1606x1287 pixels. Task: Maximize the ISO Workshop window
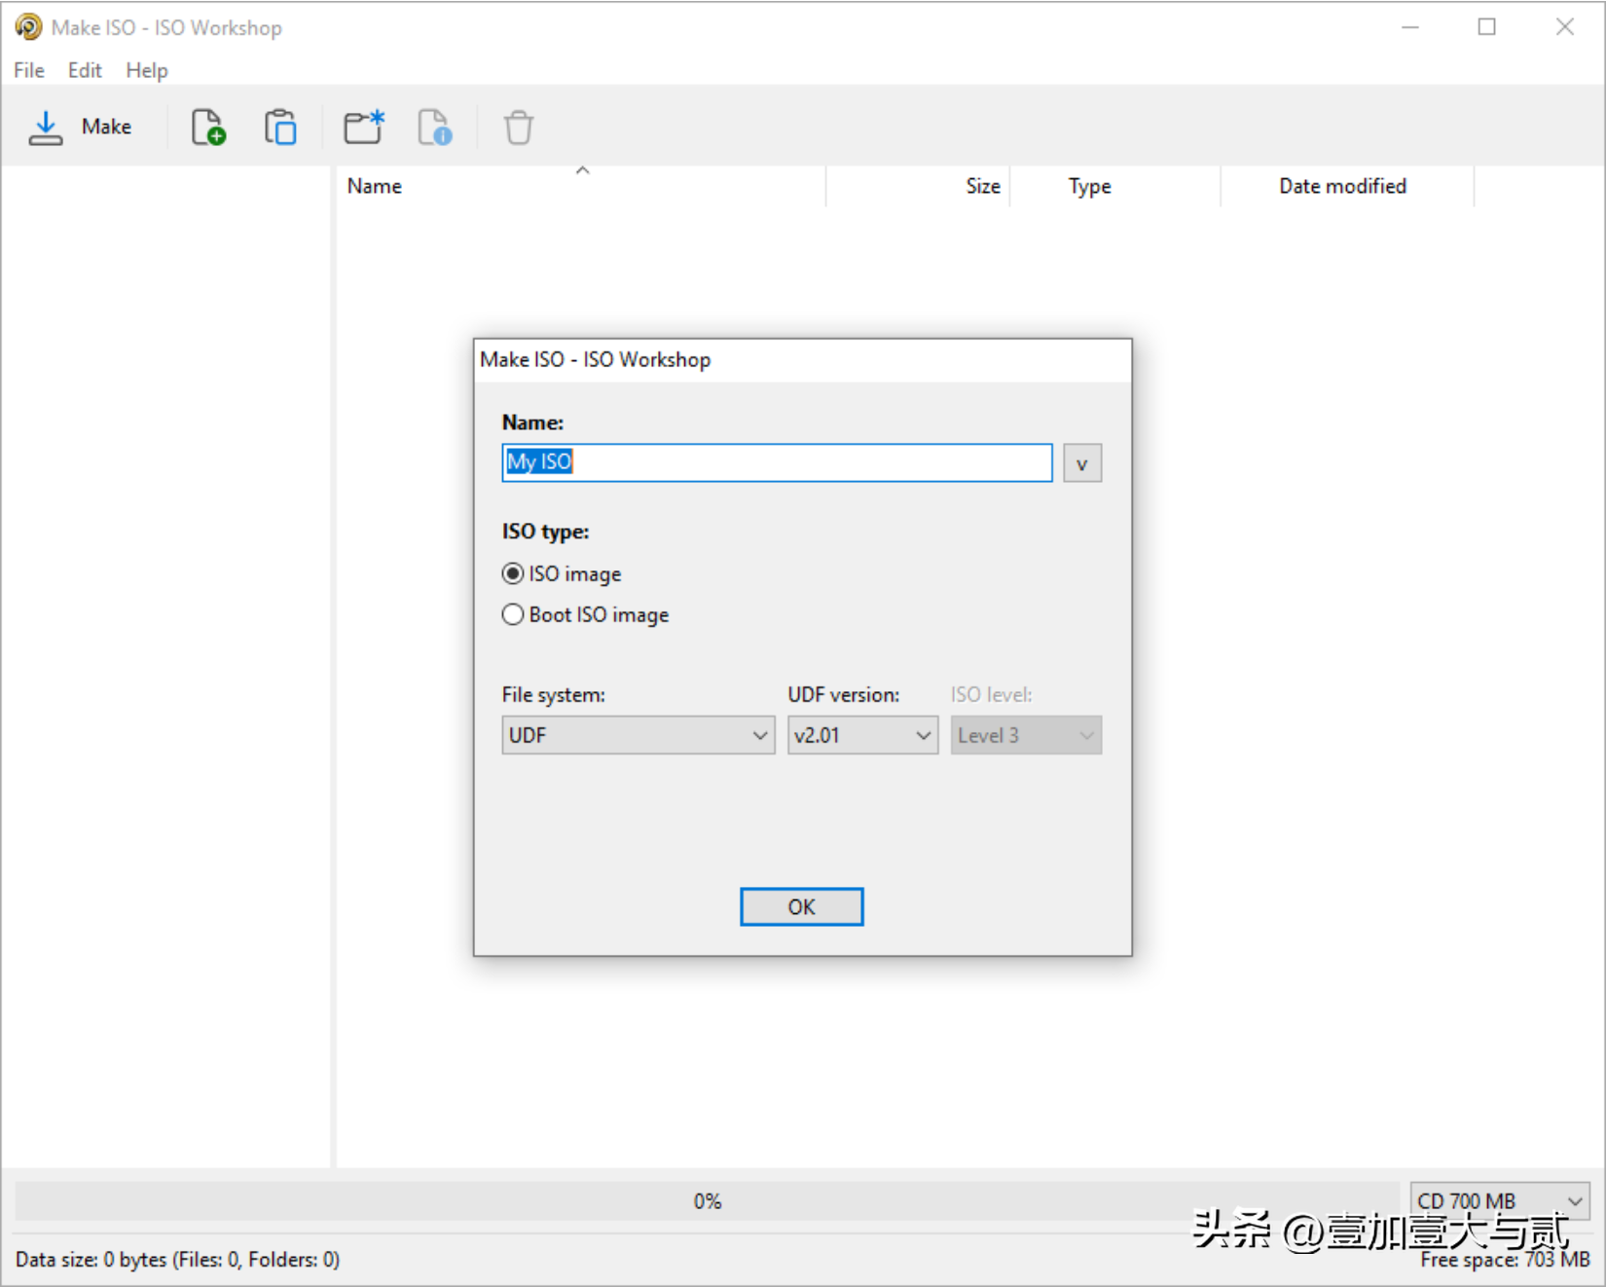coord(1487,27)
